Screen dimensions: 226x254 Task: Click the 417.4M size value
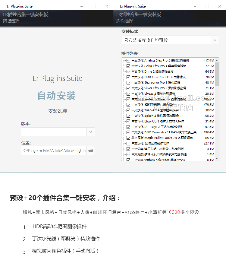coord(209,61)
